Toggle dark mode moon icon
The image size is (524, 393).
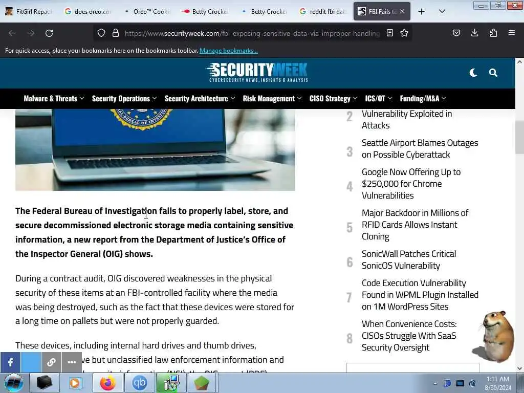(x=473, y=73)
